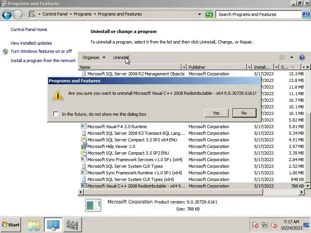Click the horizontal scrollbar left arrow

click(80, 192)
